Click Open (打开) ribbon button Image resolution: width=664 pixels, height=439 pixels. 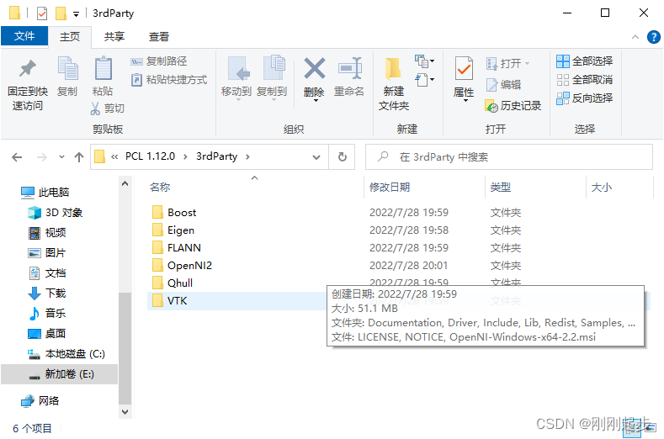coord(508,64)
